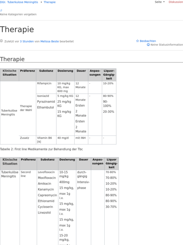This screenshot has height=245, width=183.
Task: Click the '10 mg/kg KG, max 600 mg' cell
Action: click(x=65, y=88)
